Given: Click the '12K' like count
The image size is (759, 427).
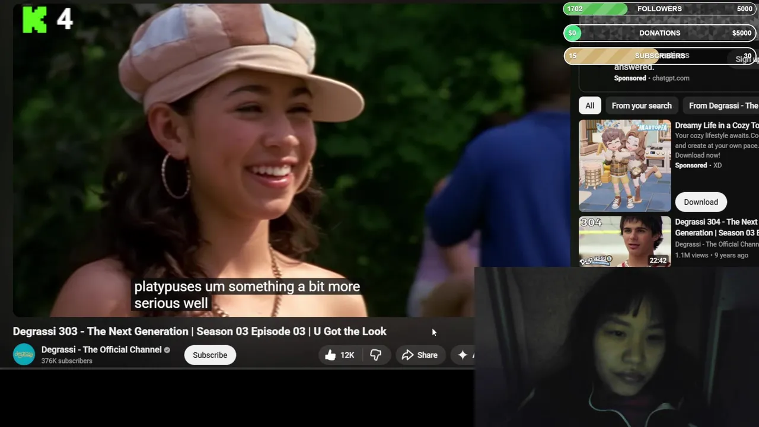Looking at the screenshot, I should 347,355.
